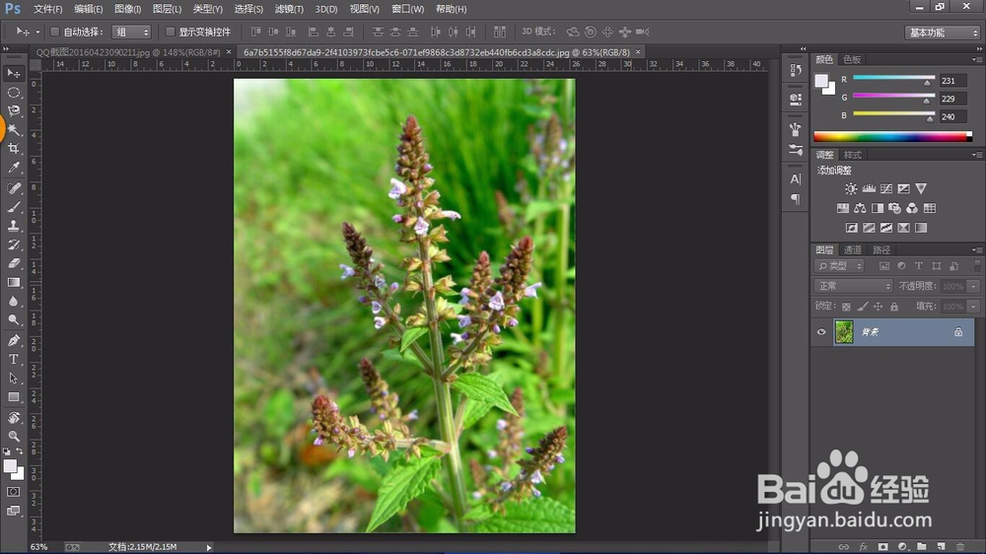
Task: Select the History Brush tool
Action: point(13,244)
